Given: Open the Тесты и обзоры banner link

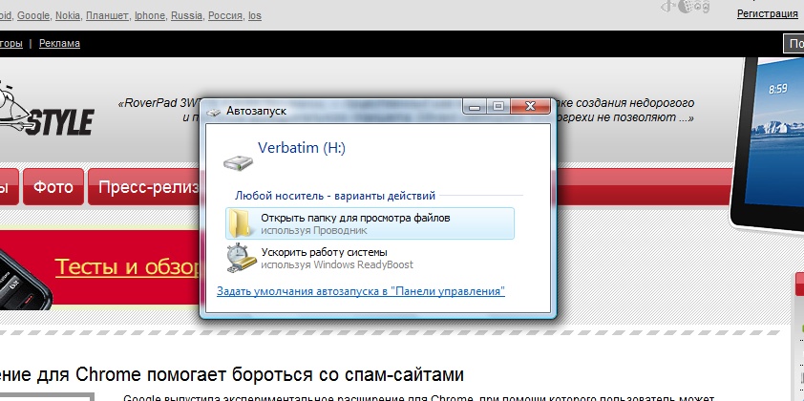Looking at the screenshot, I should pyautogui.click(x=127, y=267).
